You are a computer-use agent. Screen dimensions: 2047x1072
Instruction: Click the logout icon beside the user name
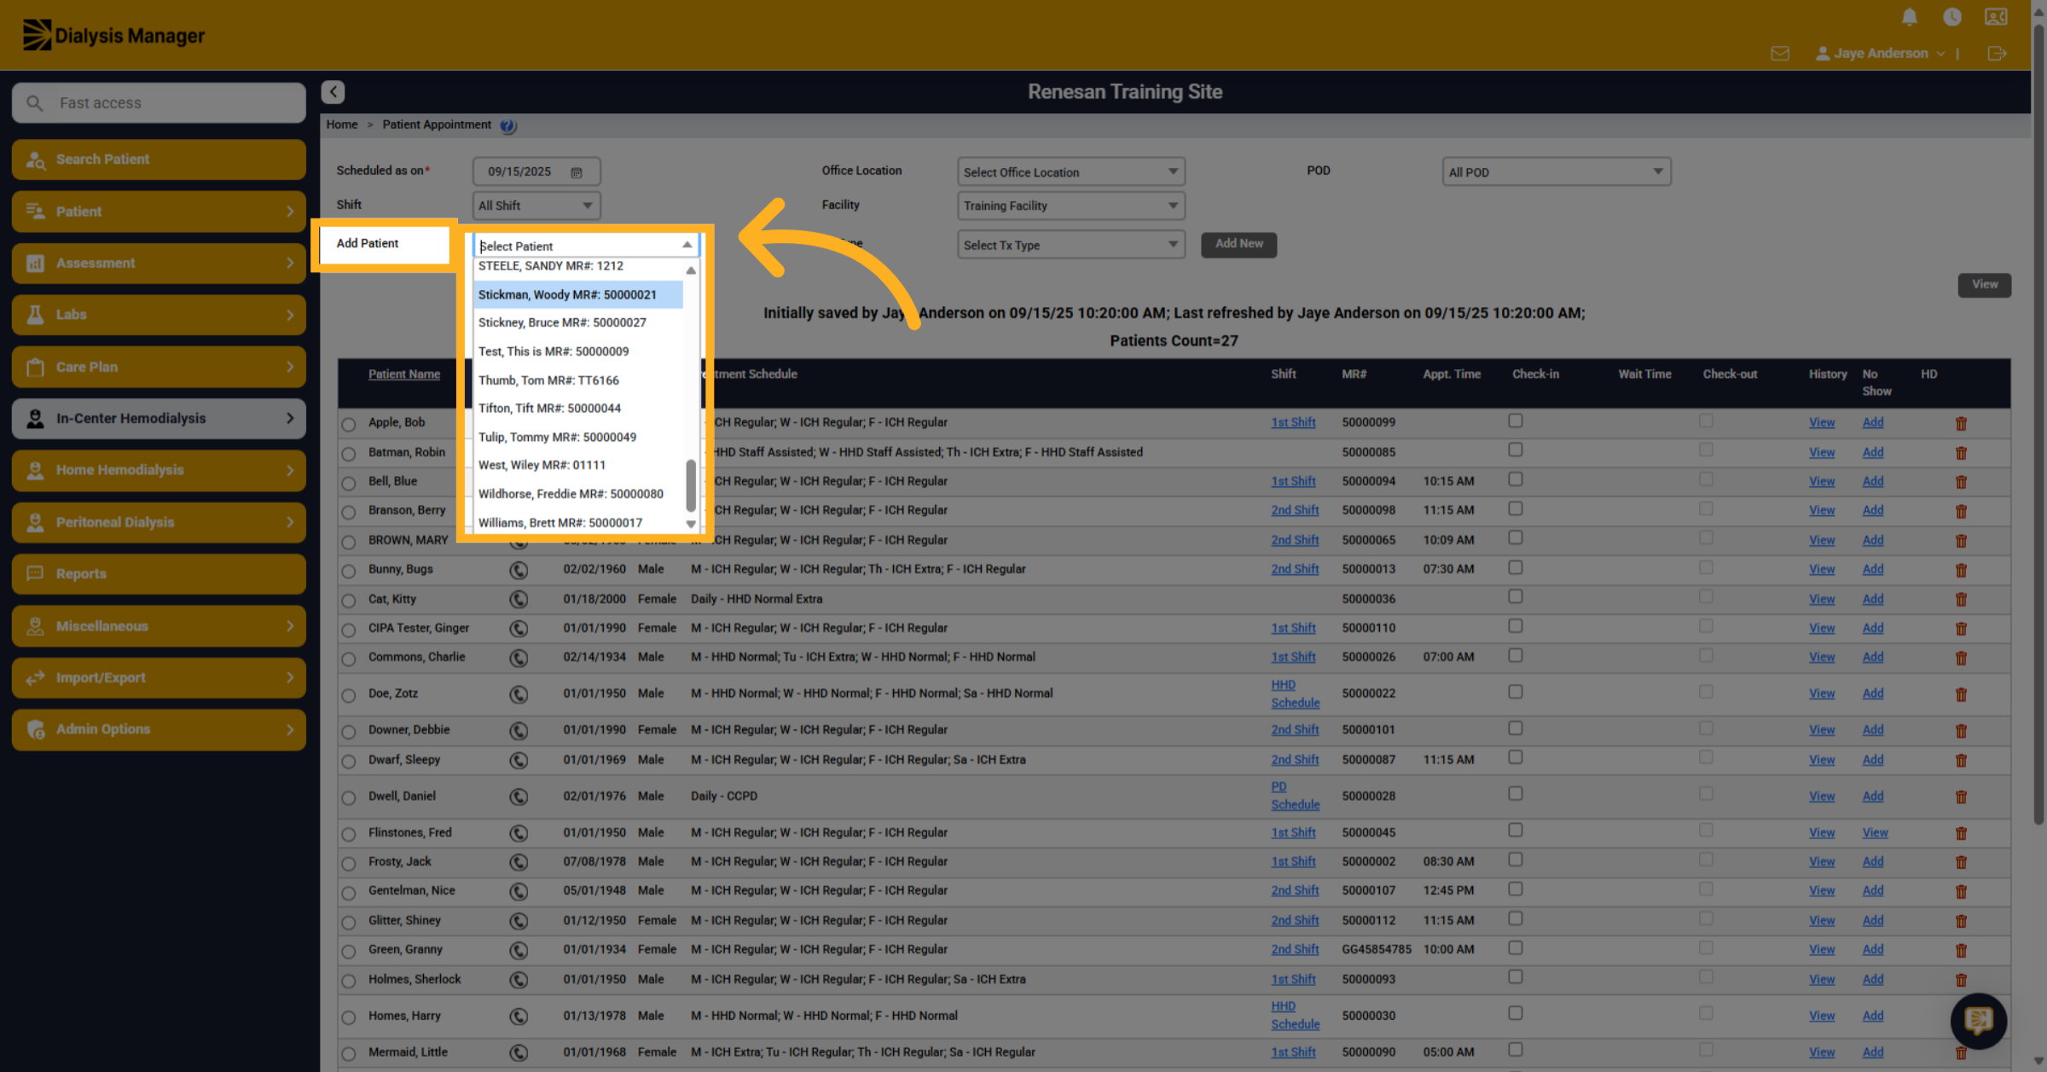coord(1997,54)
